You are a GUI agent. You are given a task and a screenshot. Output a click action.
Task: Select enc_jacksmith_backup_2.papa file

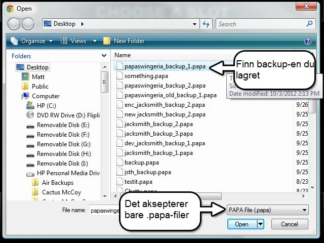[160, 105]
